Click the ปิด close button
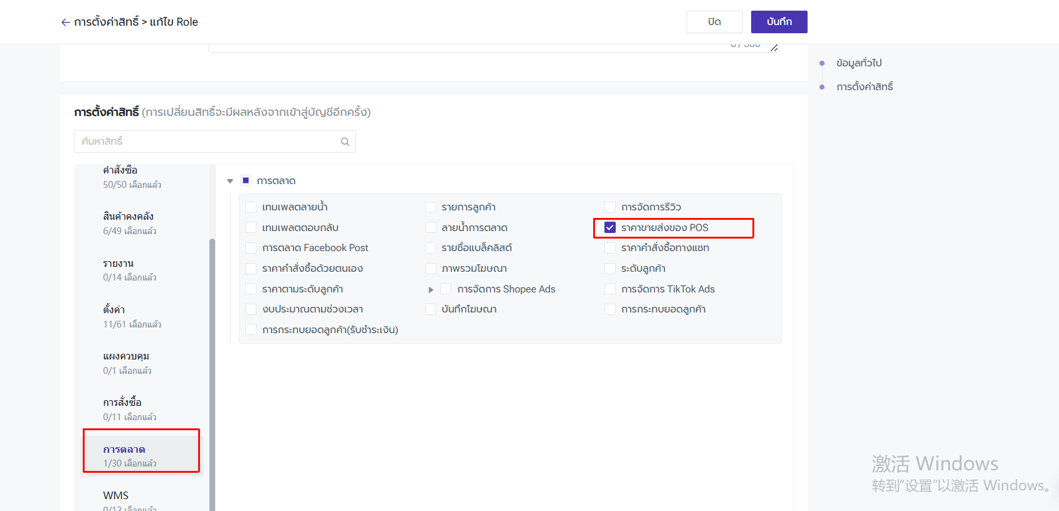The width and height of the screenshot is (1059, 511). [714, 22]
